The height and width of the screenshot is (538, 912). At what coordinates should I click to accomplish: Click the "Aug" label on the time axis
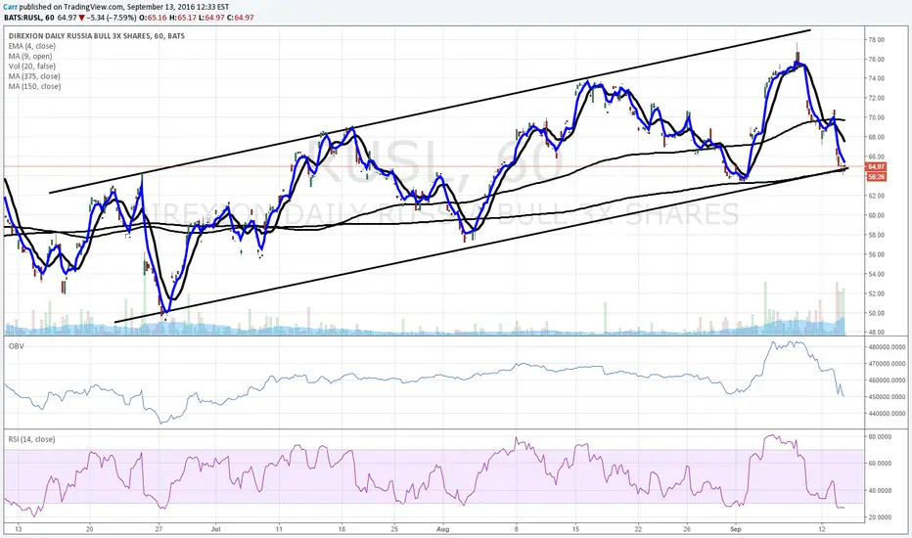click(442, 529)
